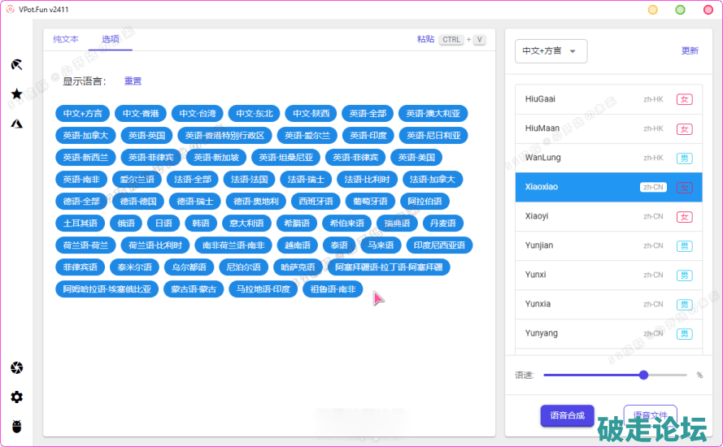Toggle the 英语-美国 language chip
The image size is (723, 447).
pyautogui.click(x=416, y=157)
